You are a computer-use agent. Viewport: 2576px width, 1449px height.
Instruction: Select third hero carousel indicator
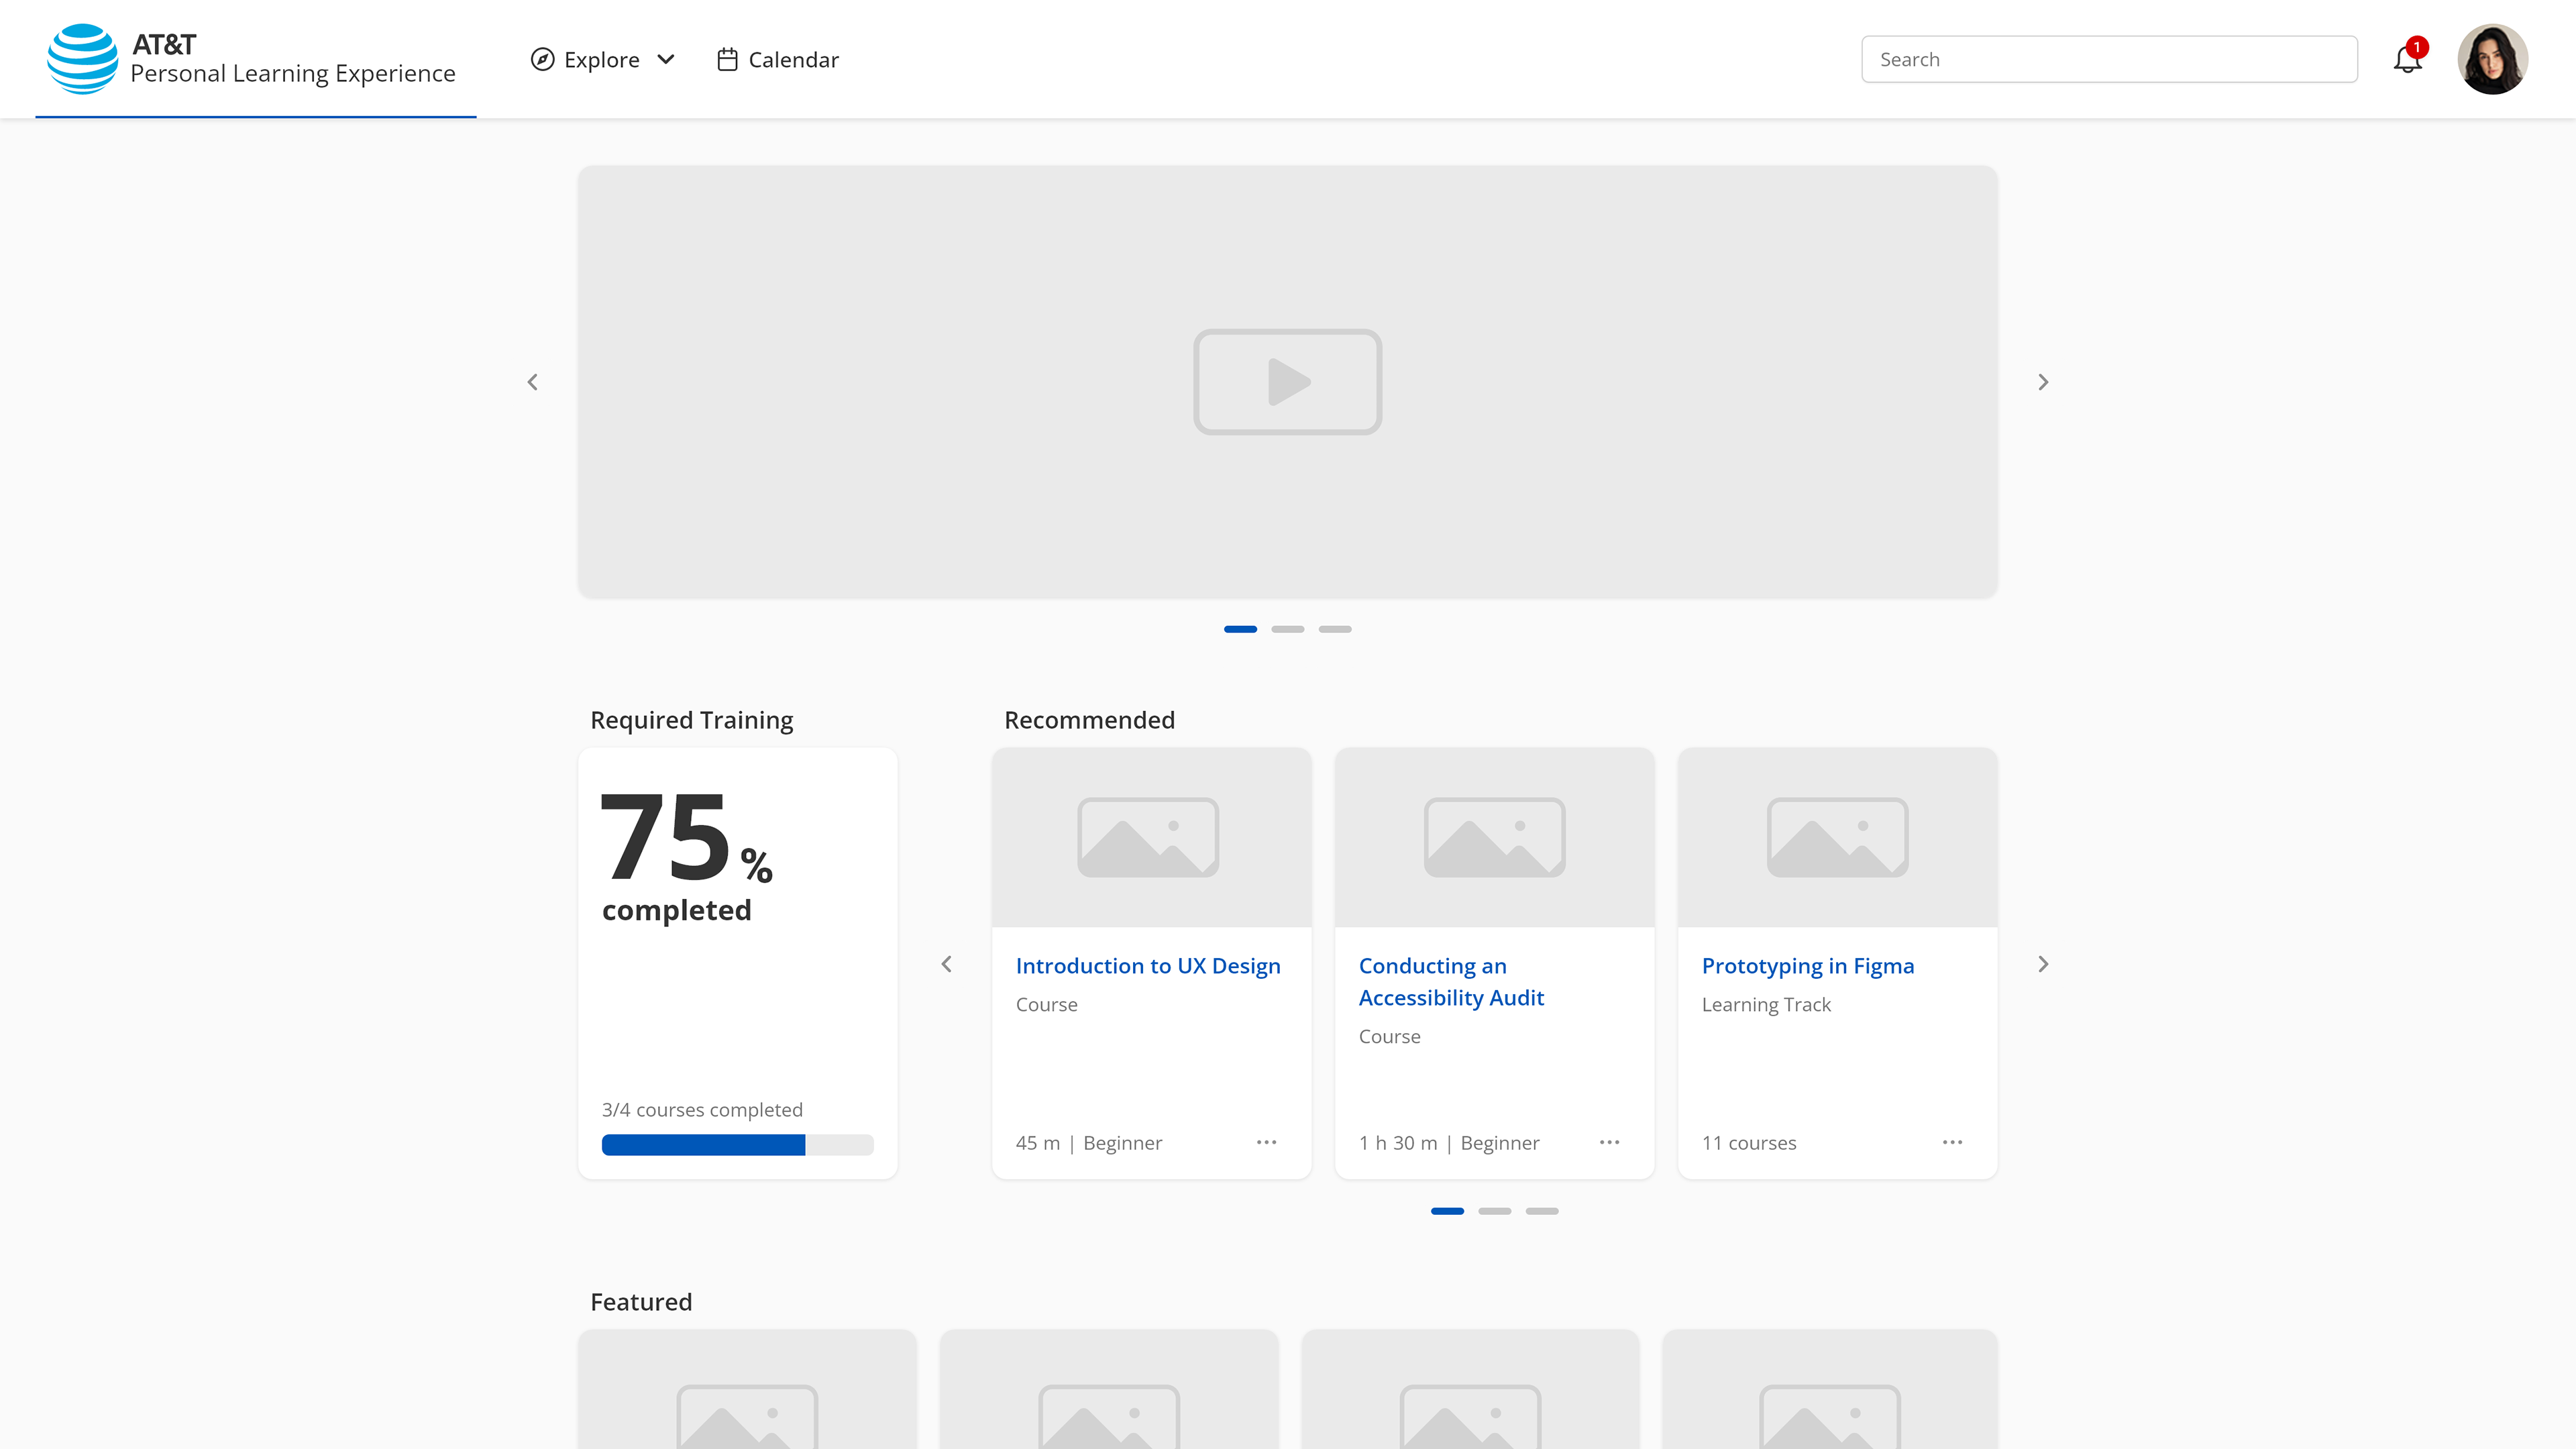1335,629
